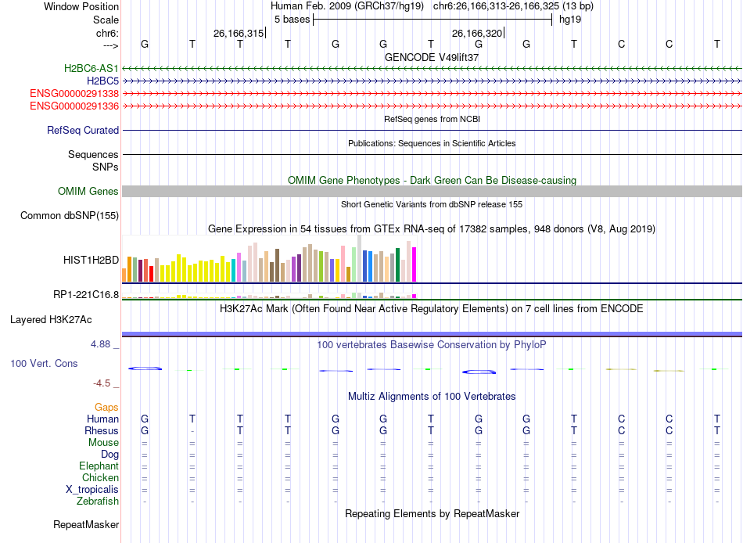Open '100 vertebrates Basewise Conservation by PhyloP' title

coord(432,345)
